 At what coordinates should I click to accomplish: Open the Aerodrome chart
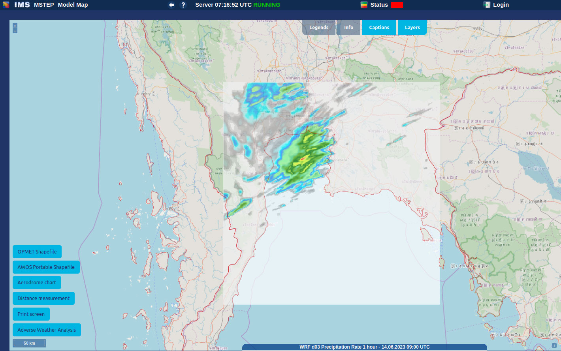[x=37, y=282]
